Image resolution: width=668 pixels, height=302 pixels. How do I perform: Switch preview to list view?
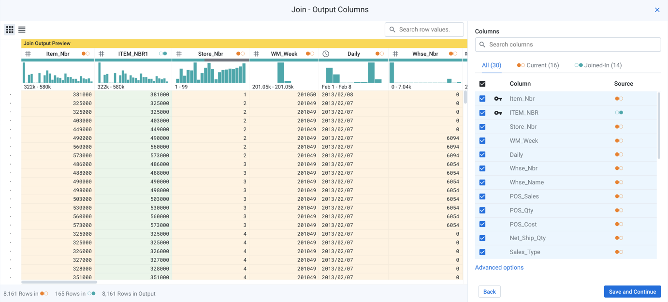point(21,30)
